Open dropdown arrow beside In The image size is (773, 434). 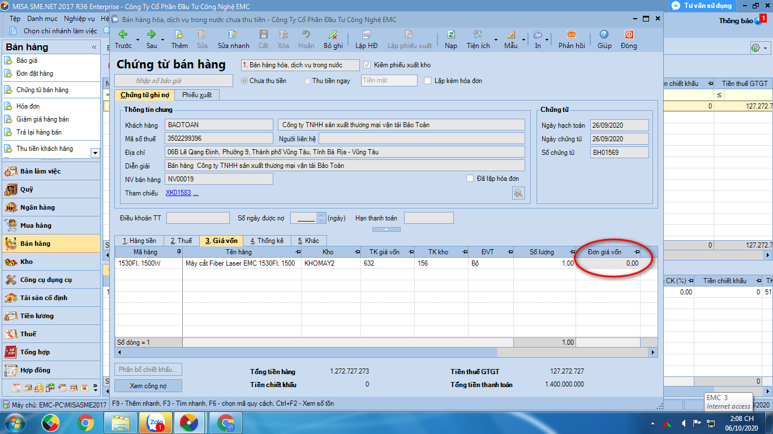pyautogui.click(x=547, y=40)
